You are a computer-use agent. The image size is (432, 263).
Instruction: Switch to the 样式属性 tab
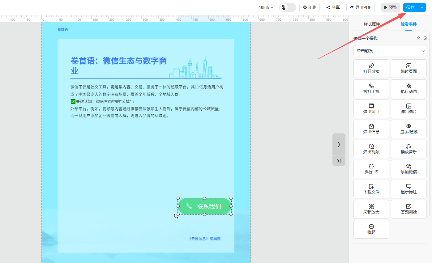372,24
